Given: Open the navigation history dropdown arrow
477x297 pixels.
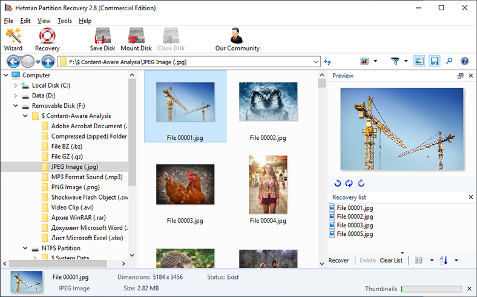Looking at the screenshot, I should pos(38,62).
